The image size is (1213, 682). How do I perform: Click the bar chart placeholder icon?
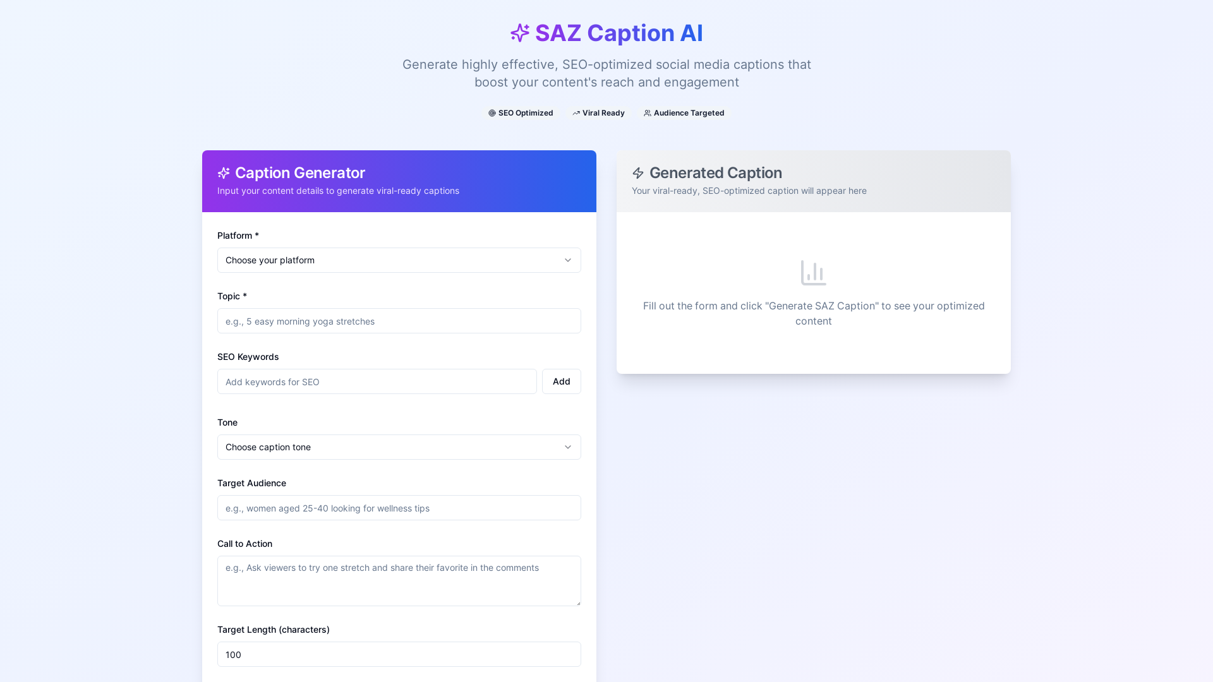click(814, 273)
